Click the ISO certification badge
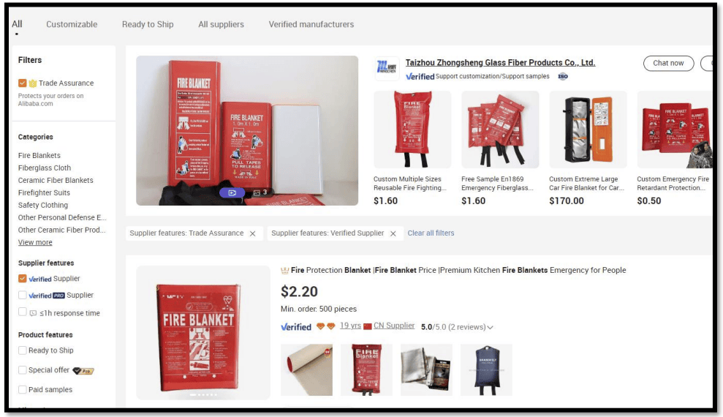 tap(563, 77)
